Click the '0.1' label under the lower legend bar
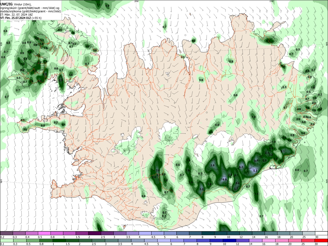Viewport: 328px width, 246px height. click(2, 244)
